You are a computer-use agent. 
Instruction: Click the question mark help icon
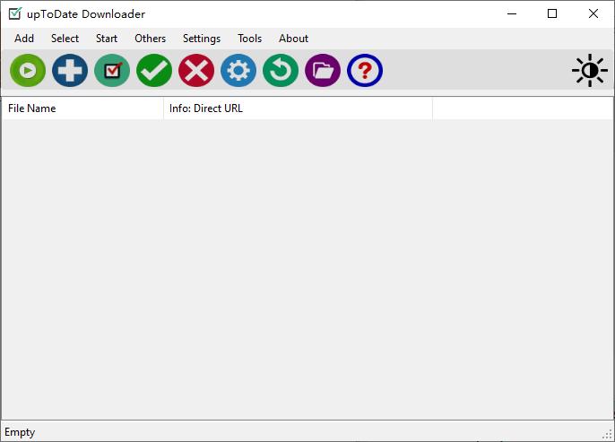[x=365, y=71]
